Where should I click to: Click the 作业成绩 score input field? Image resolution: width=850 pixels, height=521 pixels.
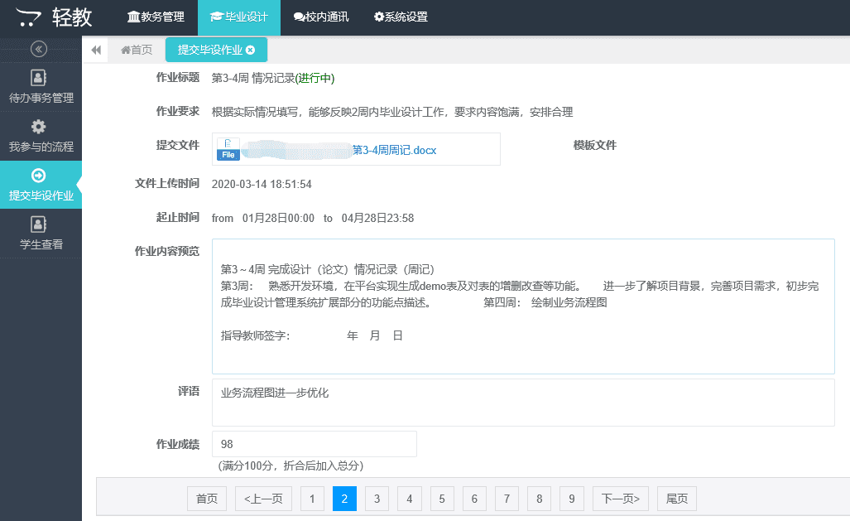tap(315, 444)
